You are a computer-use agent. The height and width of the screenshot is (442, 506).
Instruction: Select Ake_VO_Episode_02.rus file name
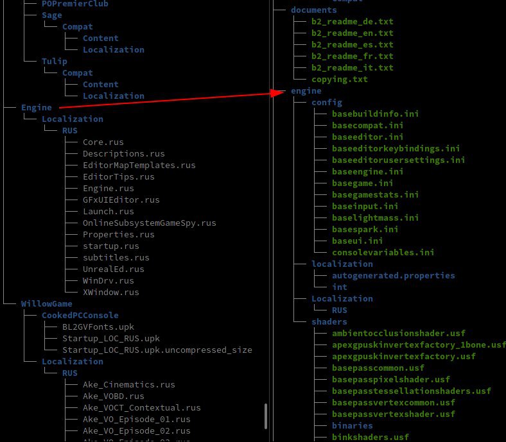click(137, 431)
